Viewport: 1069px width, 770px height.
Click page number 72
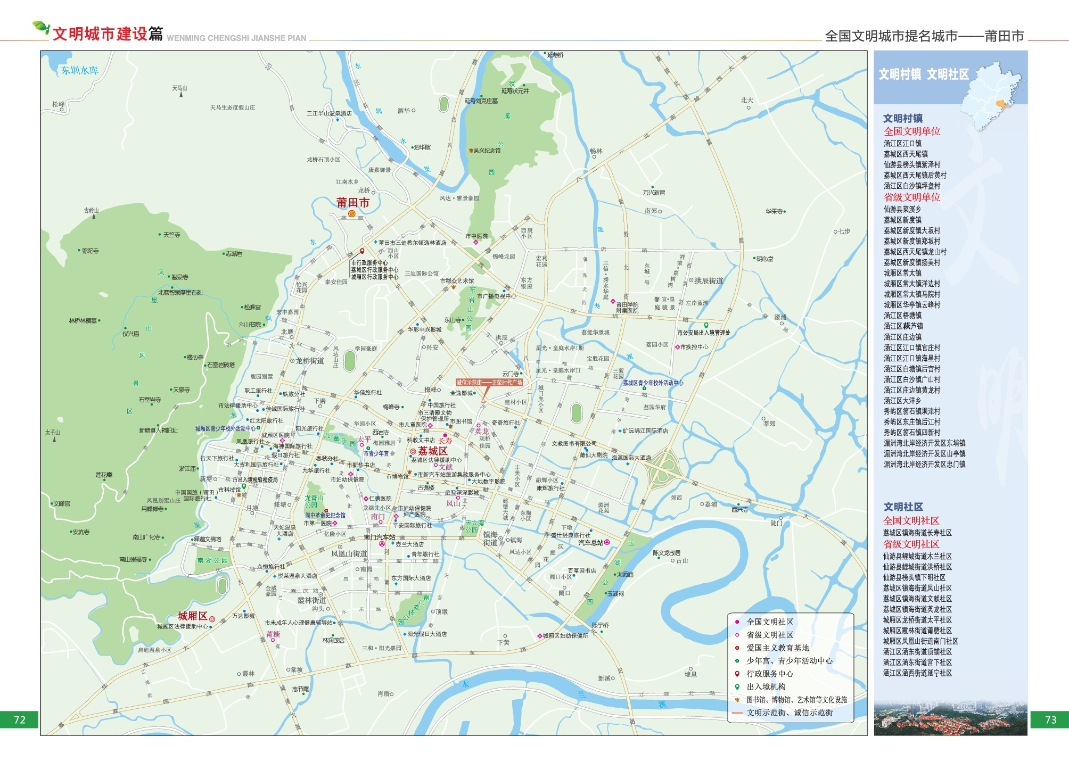[19, 719]
